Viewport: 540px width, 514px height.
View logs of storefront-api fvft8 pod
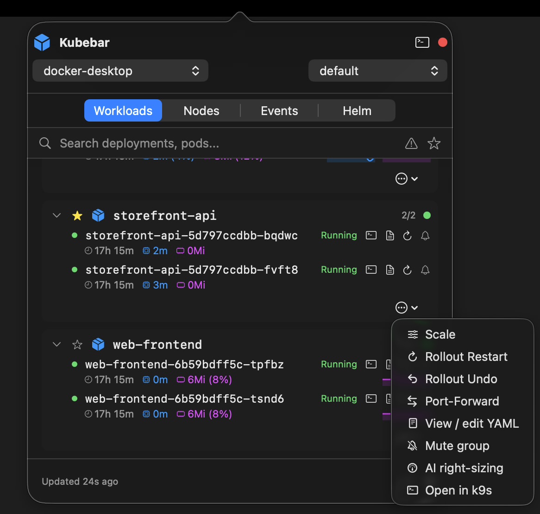coord(390,270)
